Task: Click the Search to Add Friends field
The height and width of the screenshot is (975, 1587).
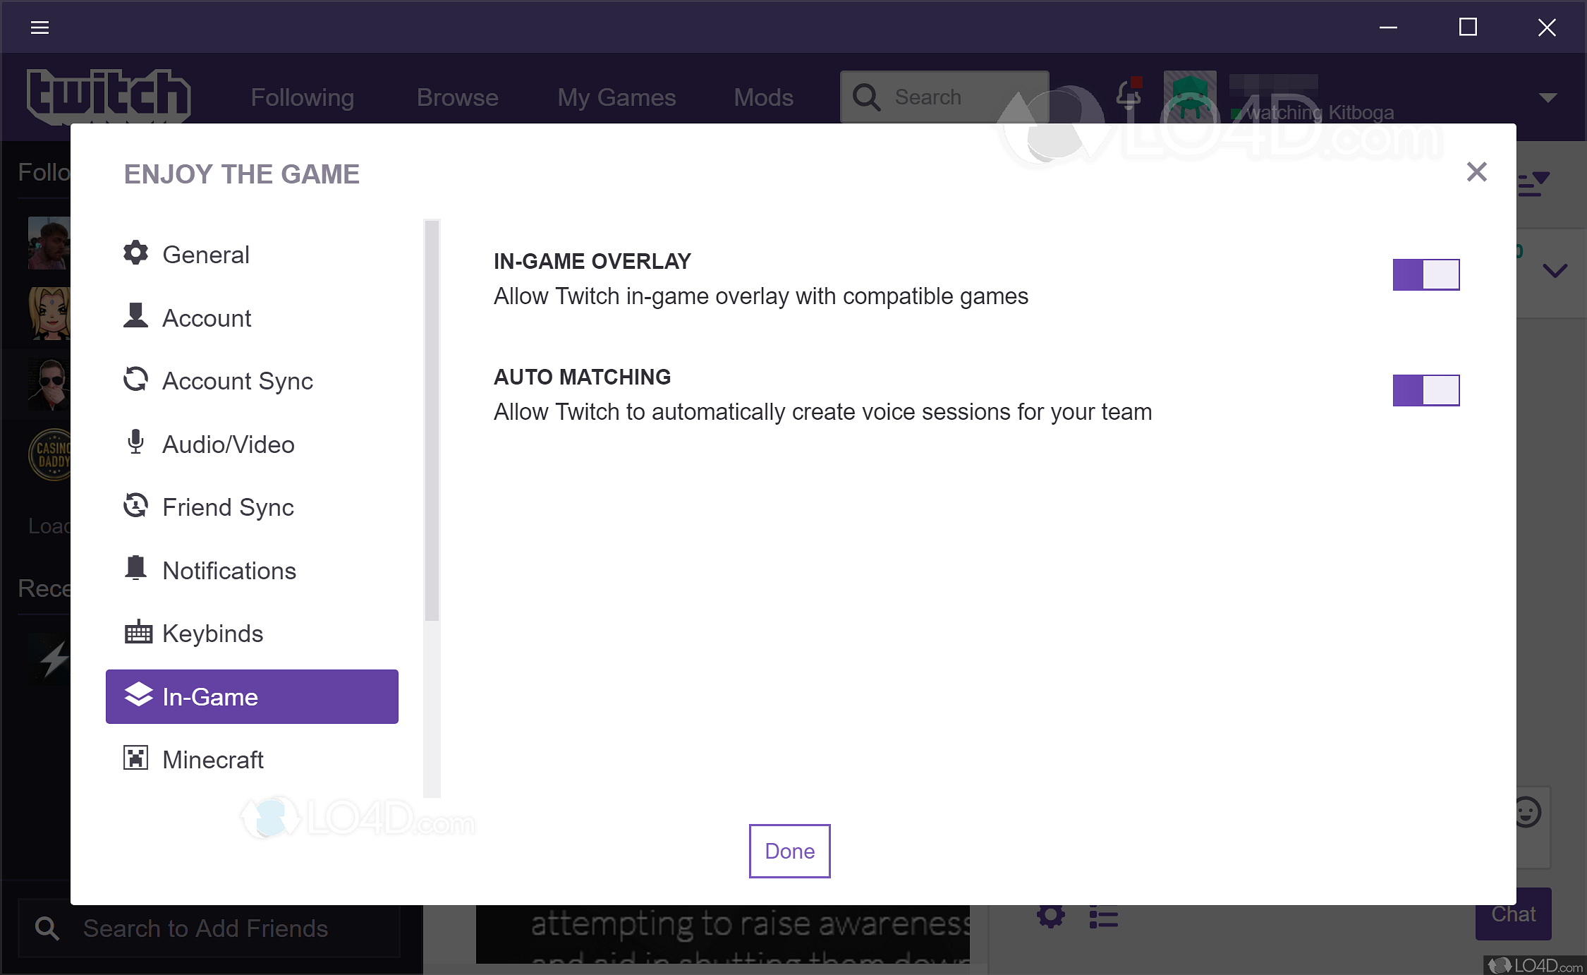Action: coord(208,928)
